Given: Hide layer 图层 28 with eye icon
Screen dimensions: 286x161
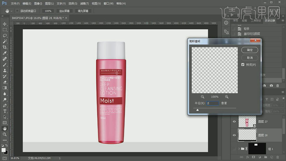Looking at the screenshot, I should (234, 135).
